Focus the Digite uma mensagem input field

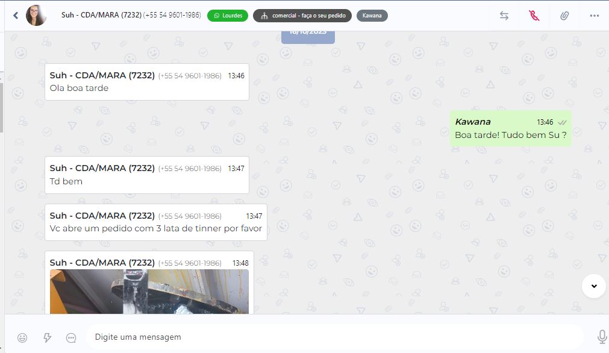pyautogui.click(x=334, y=337)
